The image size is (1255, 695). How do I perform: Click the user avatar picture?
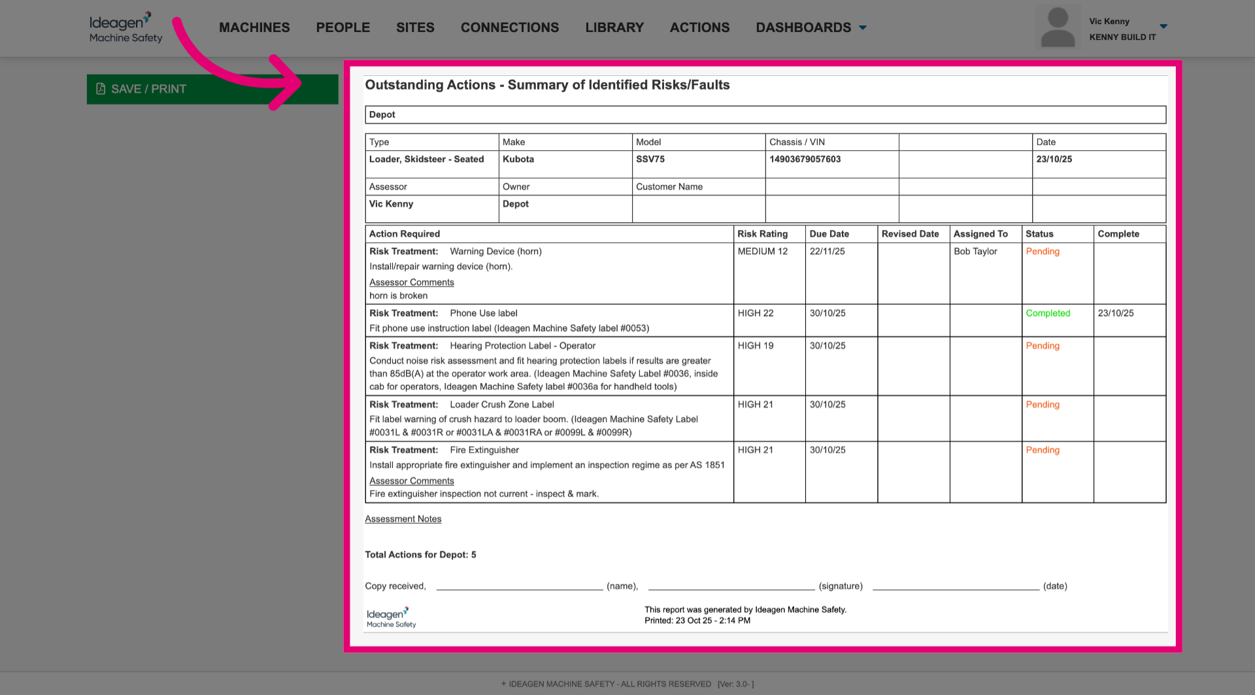tap(1058, 27)
